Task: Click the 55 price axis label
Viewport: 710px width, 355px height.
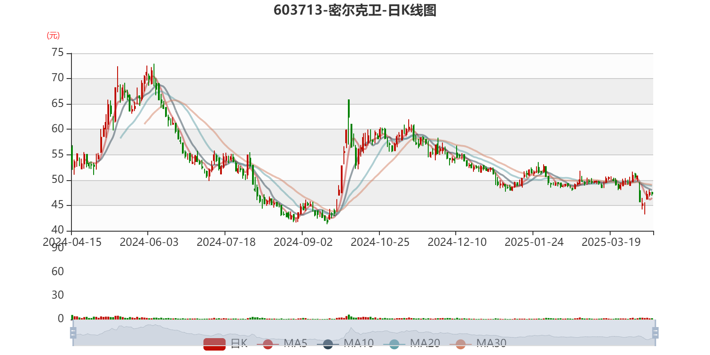Action: click(58, 154)
